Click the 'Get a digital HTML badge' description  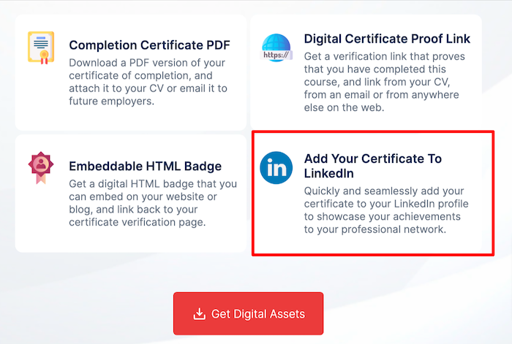coord(153,203)
